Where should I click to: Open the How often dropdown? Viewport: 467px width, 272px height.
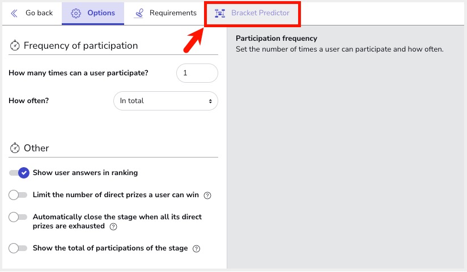[165, 101]
